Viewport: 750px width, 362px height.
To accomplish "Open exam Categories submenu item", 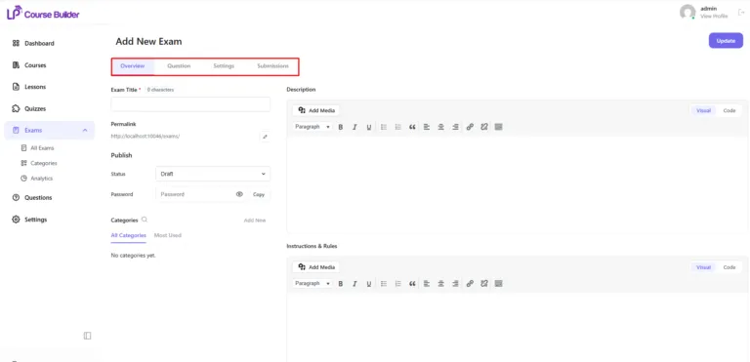I will pos(39,163).
